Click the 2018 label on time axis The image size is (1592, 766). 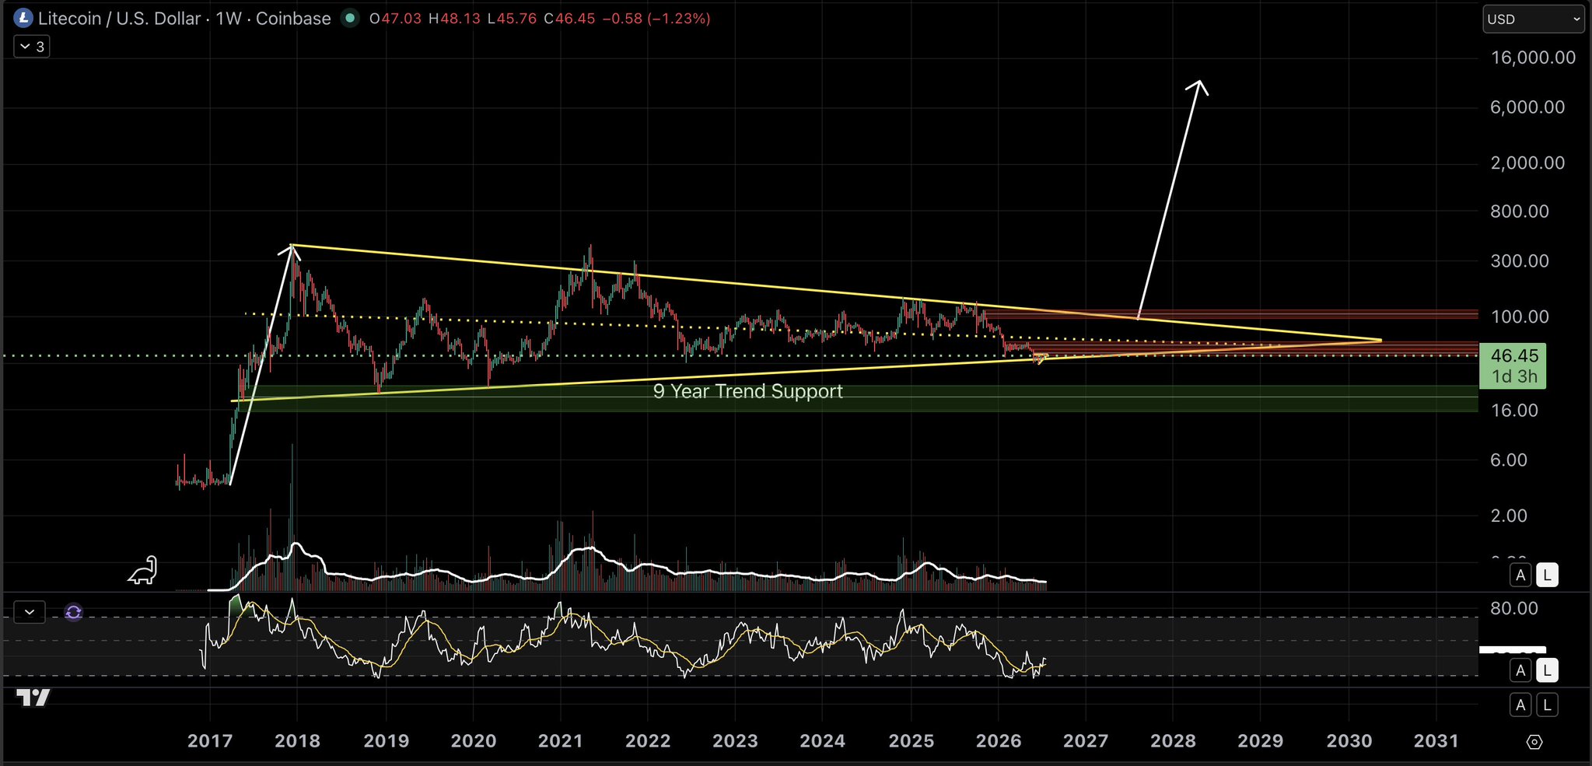pyautogui.click(x=297, y=740)
